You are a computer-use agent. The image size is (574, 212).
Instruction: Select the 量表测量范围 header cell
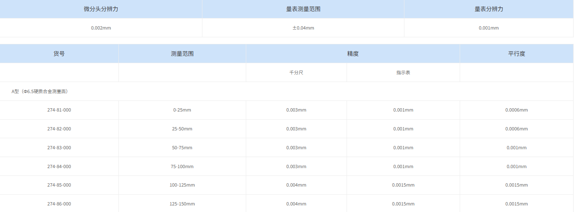tap(303, 9)
